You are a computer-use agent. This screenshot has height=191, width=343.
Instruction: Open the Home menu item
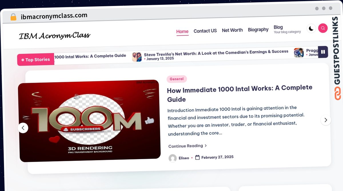pos(182,32)
